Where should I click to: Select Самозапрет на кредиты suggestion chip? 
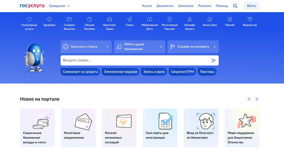pyautogui.click(x=80, y=72)
